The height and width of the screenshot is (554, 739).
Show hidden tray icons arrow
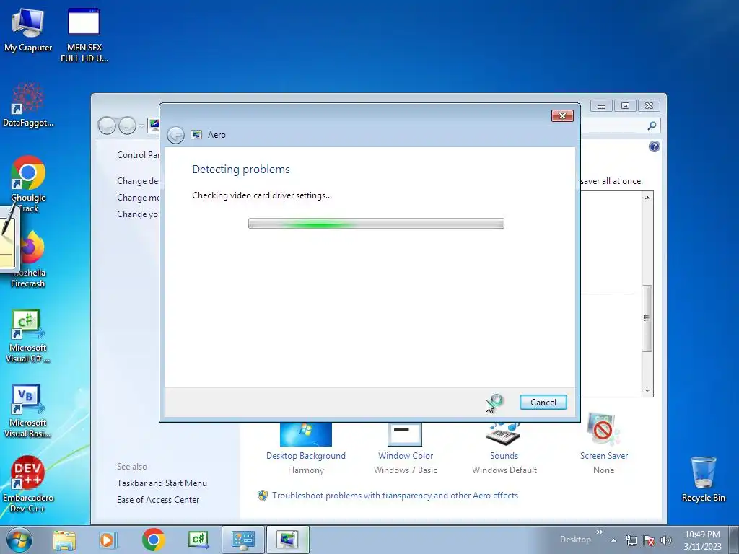click(x=613, y=540)
